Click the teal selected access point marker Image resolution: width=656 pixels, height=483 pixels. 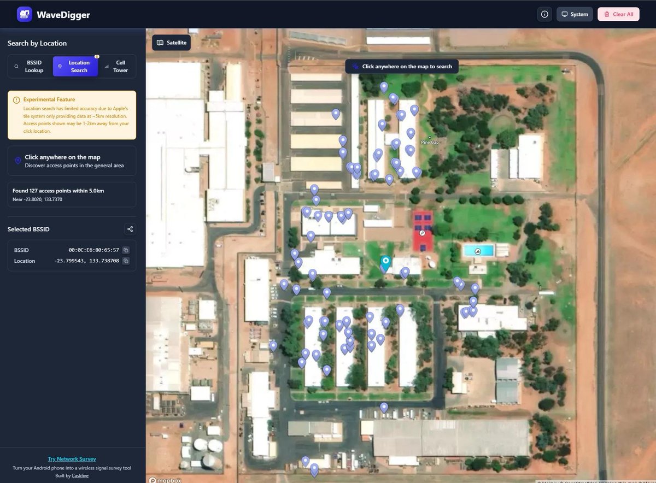point(385,264)
